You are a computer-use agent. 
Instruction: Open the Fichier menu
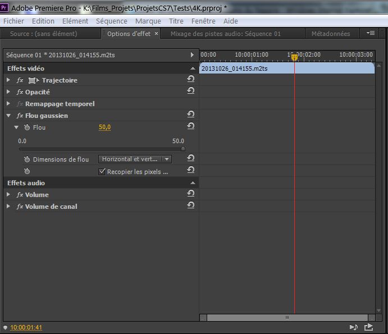tap(13, 21)
